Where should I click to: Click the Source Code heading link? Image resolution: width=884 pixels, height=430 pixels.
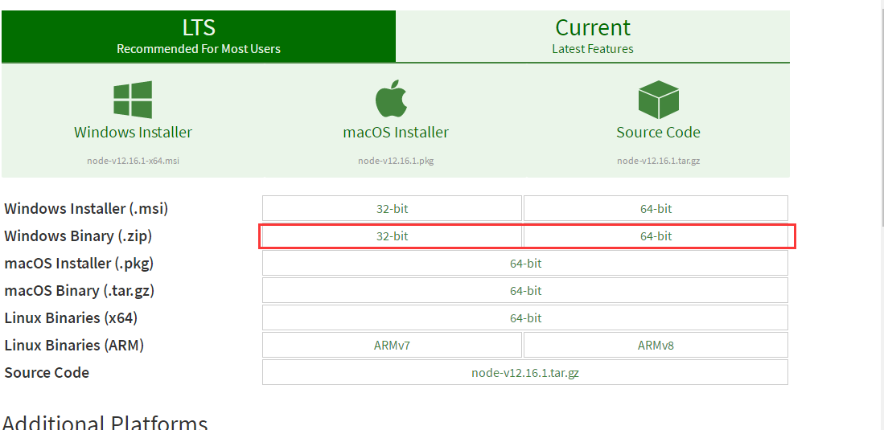point(658,132)
